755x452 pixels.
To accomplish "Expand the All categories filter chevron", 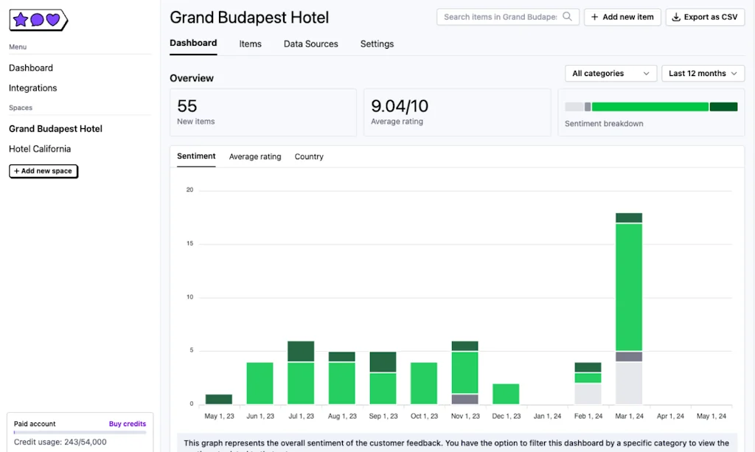I will [x=644, y=73].
